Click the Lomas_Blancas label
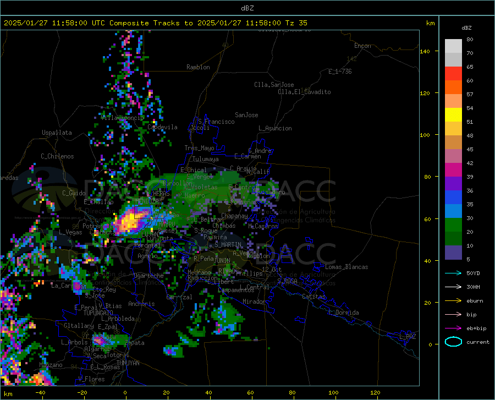 [x=346, y=267]
